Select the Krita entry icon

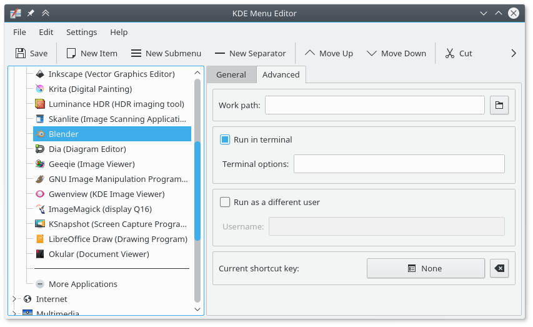point(40,89)
